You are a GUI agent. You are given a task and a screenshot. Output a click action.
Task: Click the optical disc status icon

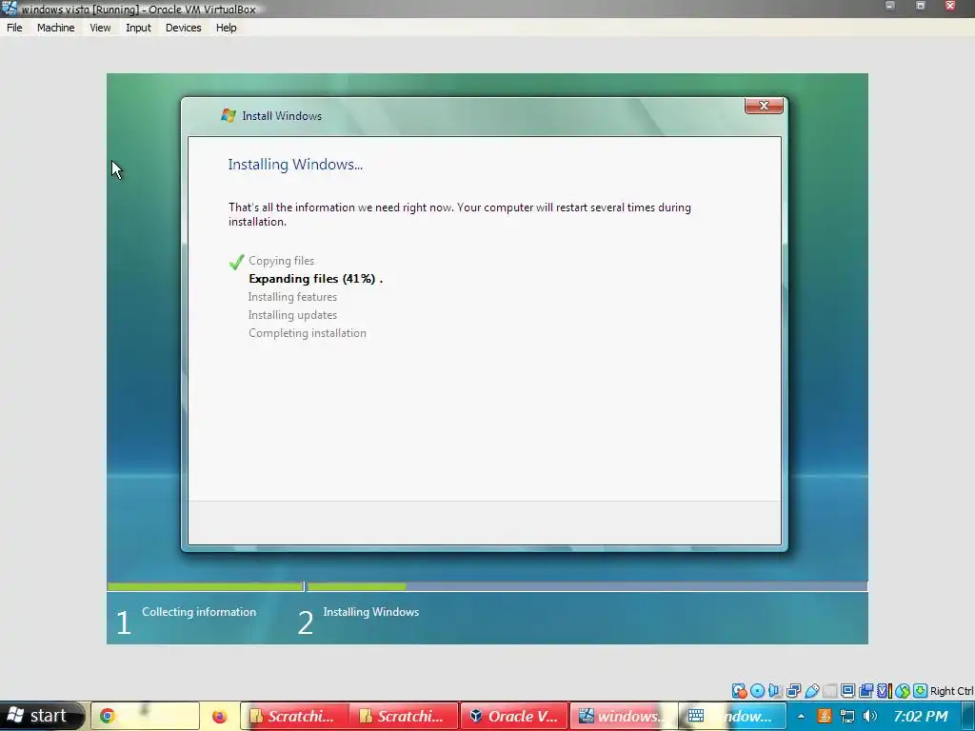757,691
